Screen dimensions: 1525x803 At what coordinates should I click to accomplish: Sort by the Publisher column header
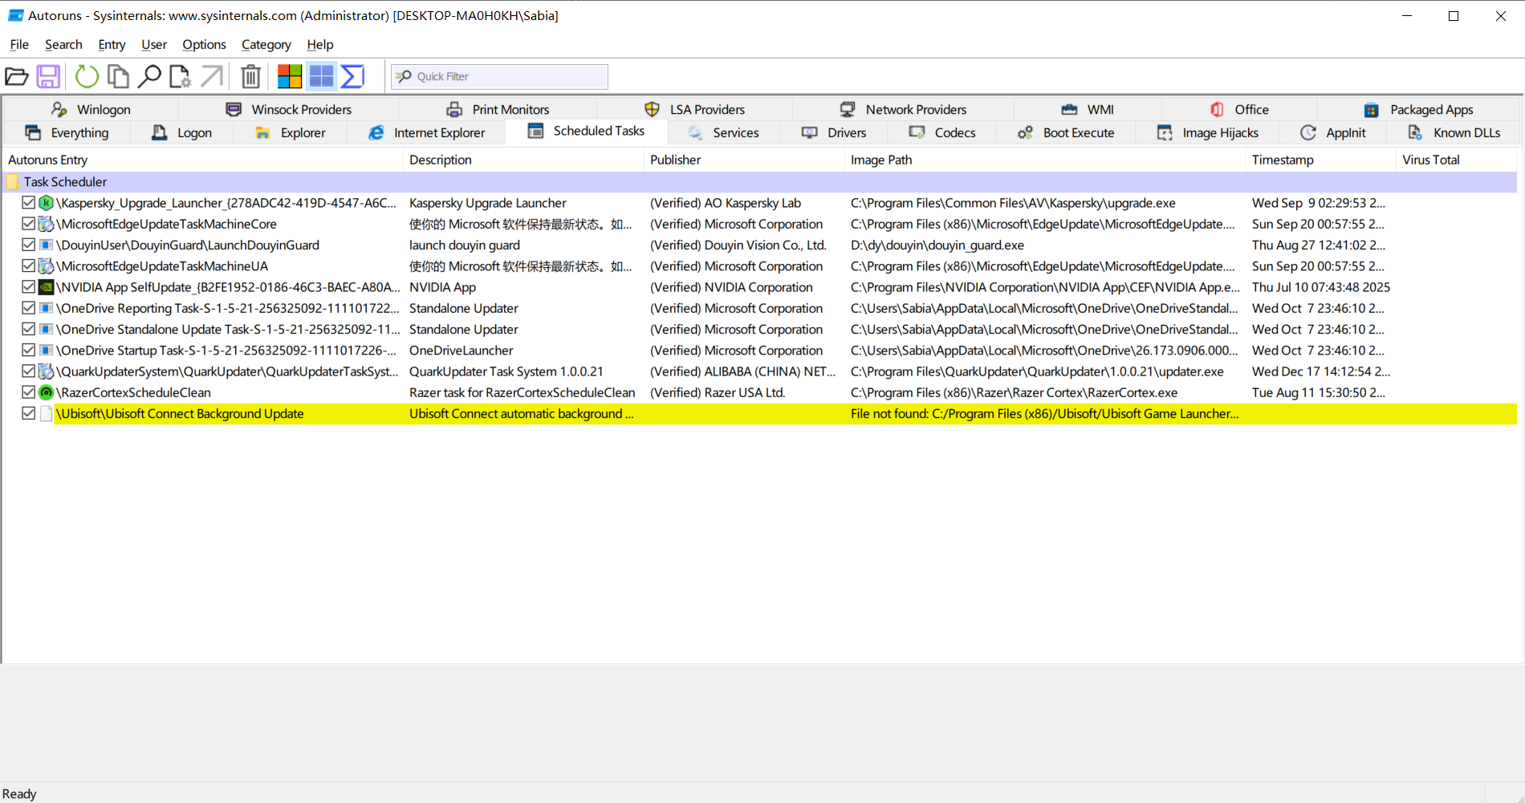point(743,160)
